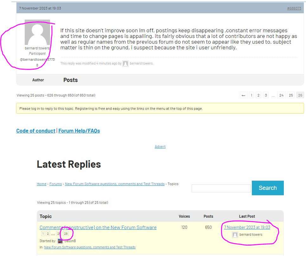Click @bernardtowers37738 username handle
The width and height of the screenshot is (306, 256).
pyautogui.click(x=37, y=62)
